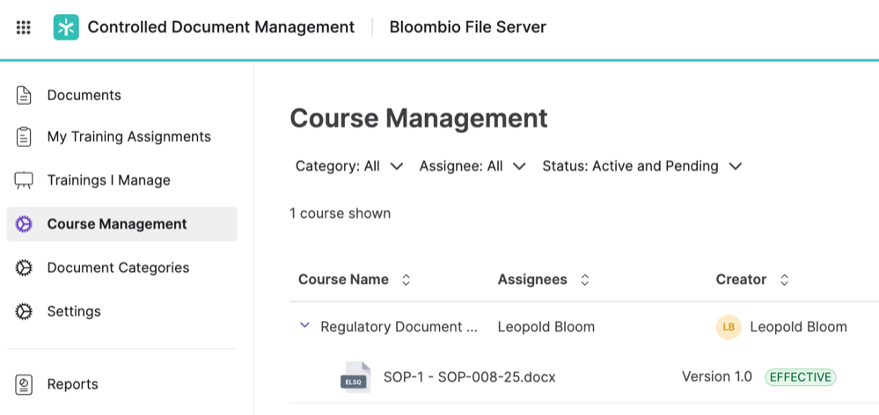This screenshot has width=879, height=415.
Task: Click the Trainings I Manage presentation board icon
Action: 24,180
